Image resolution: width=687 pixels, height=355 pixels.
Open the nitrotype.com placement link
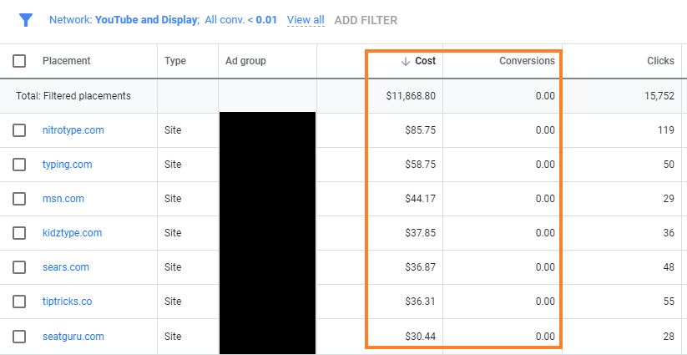(x=73, y=130)
